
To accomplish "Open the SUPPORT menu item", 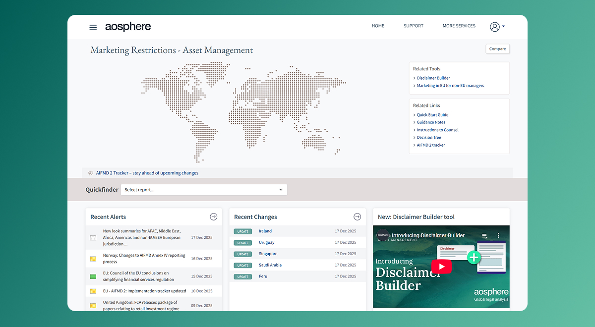I will point(413,26).
